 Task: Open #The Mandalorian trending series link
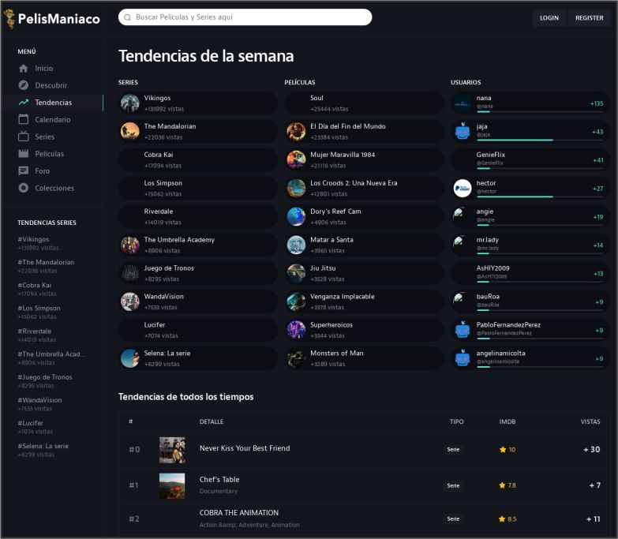coord(46,262)
